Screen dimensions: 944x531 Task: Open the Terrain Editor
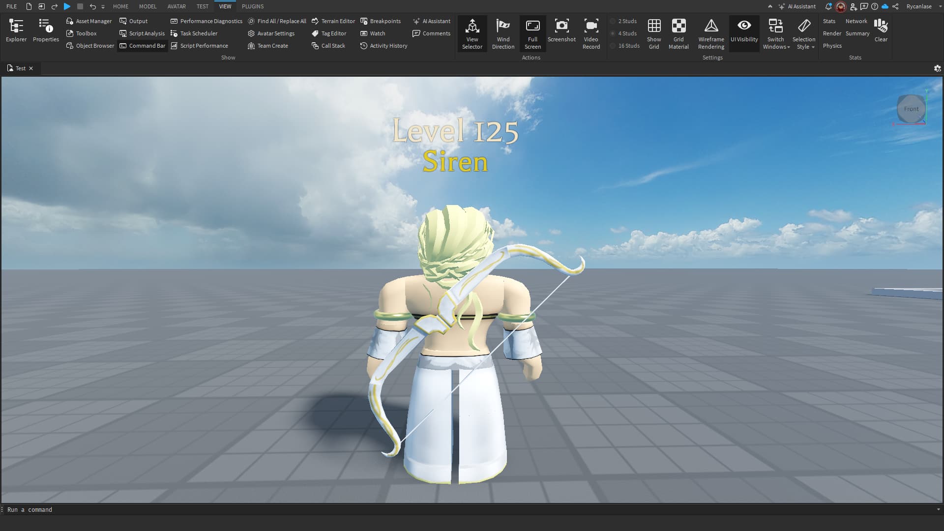pyautogui.click(x=333, y=21)
